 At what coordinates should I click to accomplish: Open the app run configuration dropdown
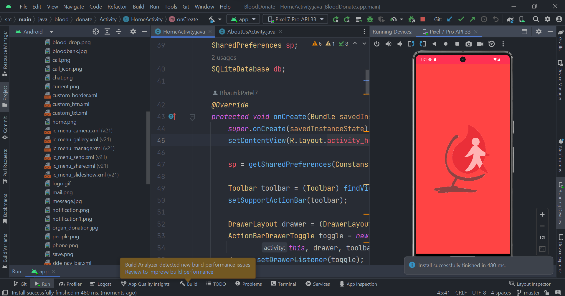coord(243,19)
